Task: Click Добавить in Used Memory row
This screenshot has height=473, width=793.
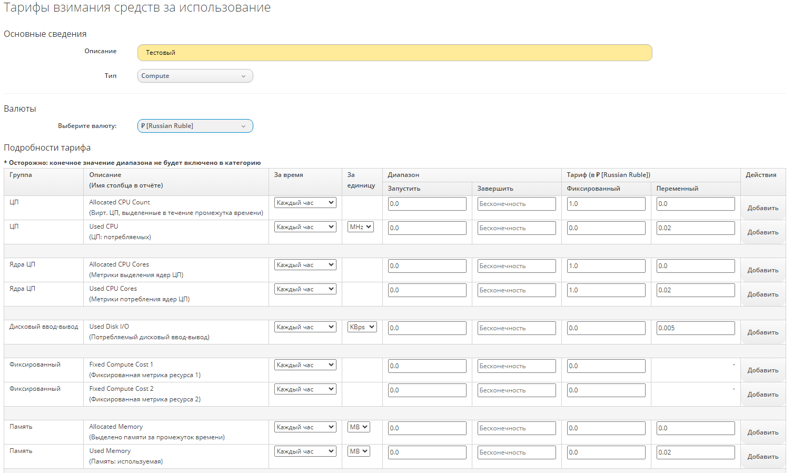Action: point(762,457)
